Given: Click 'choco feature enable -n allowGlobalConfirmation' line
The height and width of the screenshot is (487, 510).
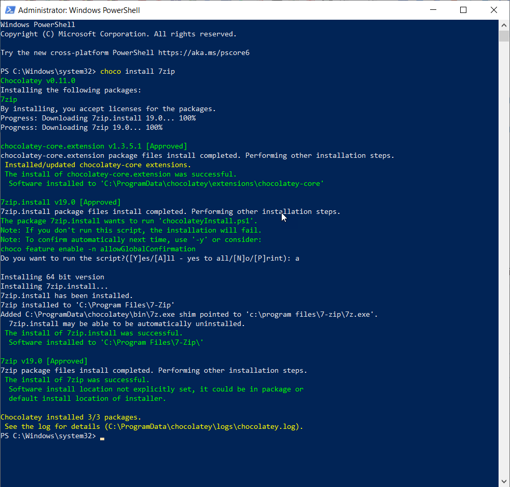Looking at the screenshot, I should click(x=98, y=249).
